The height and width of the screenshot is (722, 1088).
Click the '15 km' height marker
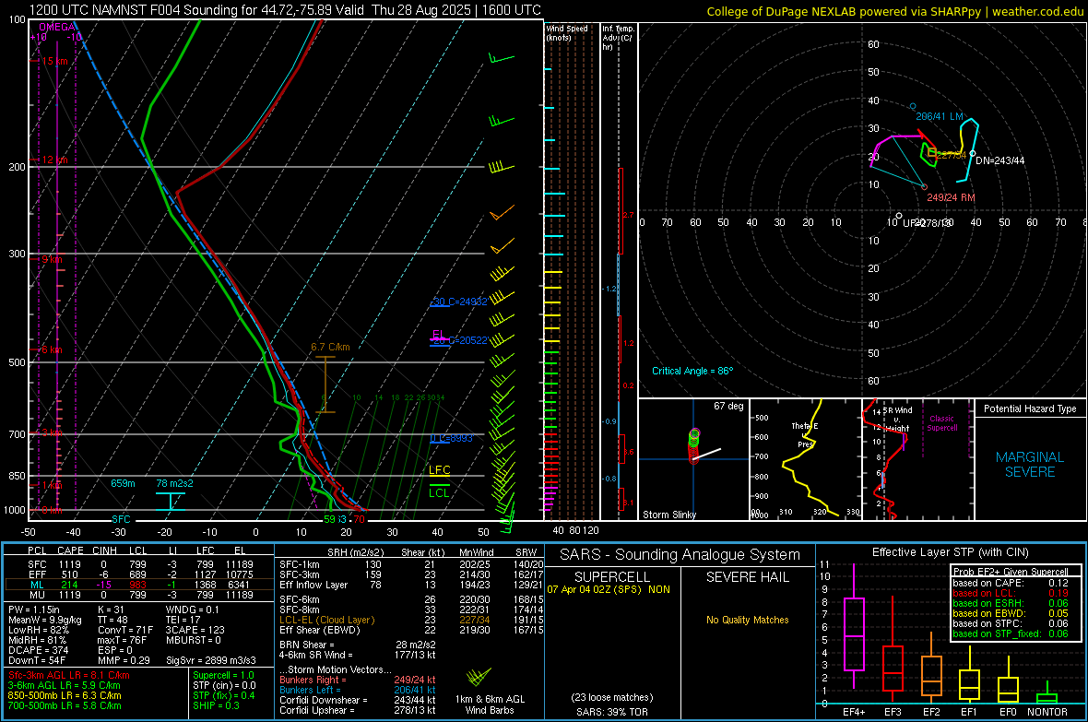[x=53, y=61]
